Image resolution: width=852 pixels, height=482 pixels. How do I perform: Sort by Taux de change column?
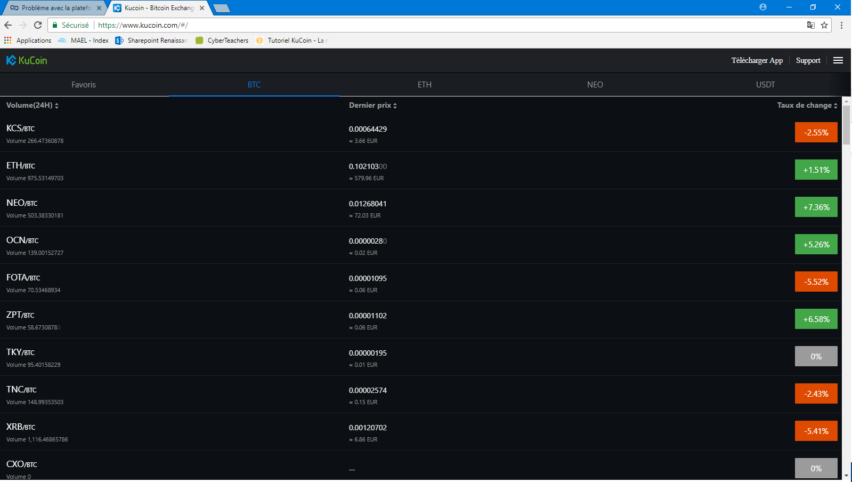coord(807,106)
